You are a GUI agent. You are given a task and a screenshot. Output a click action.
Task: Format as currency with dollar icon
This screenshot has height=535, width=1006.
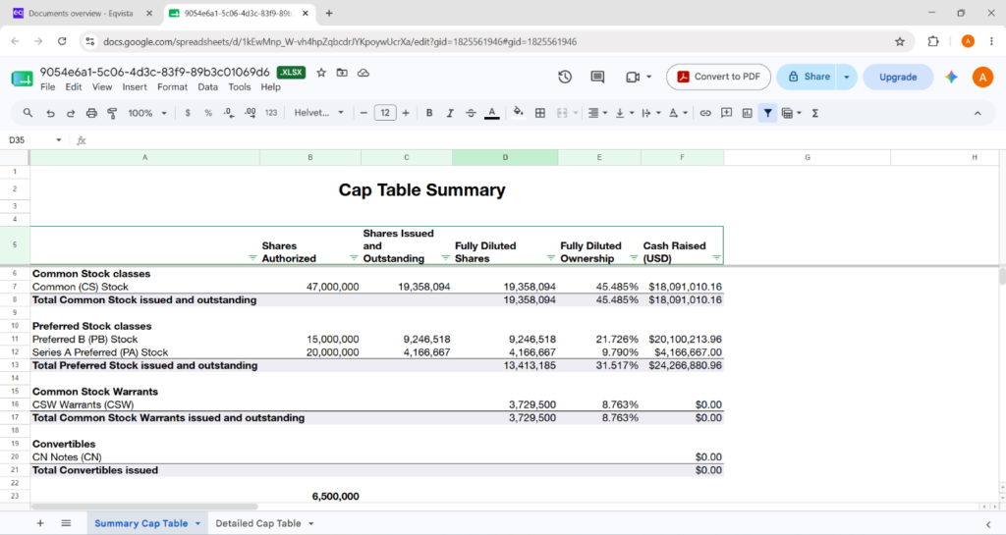188,113
